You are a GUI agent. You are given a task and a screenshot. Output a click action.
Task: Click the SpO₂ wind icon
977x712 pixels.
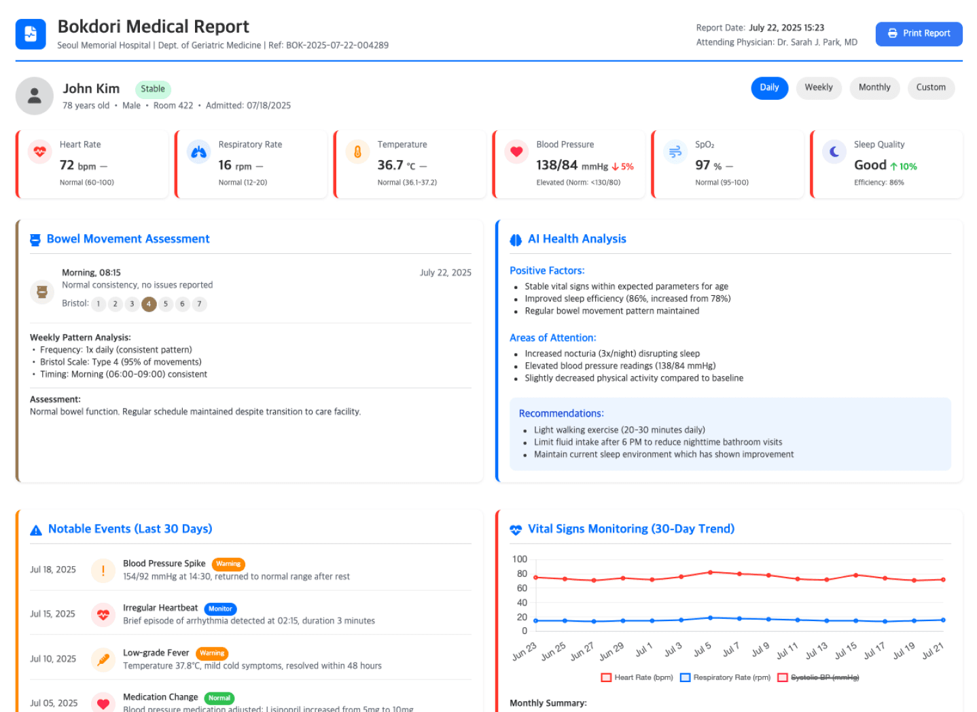(x=675, y=151)
